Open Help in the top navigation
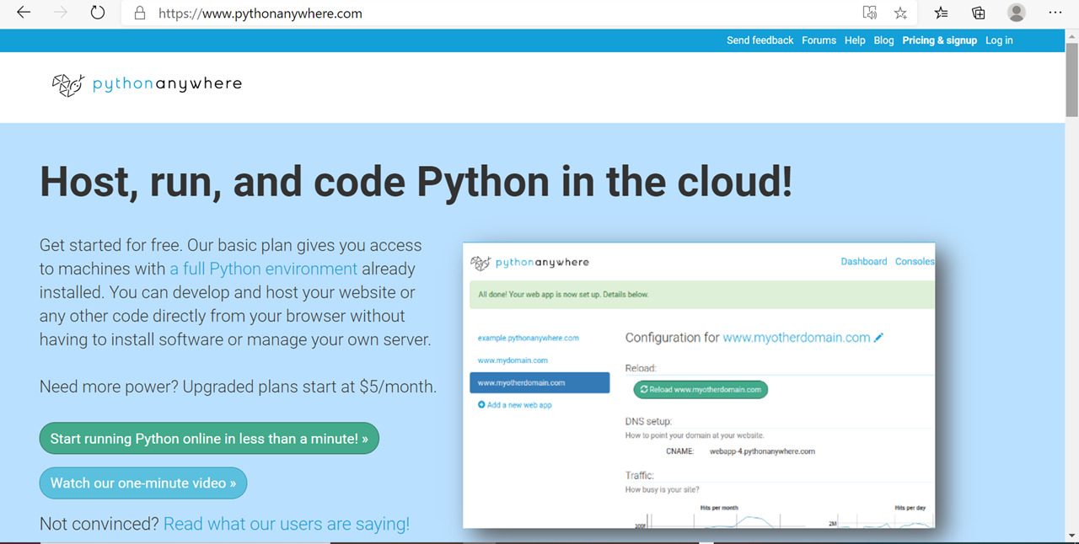 pyautogui.click(x=855, y=40)
